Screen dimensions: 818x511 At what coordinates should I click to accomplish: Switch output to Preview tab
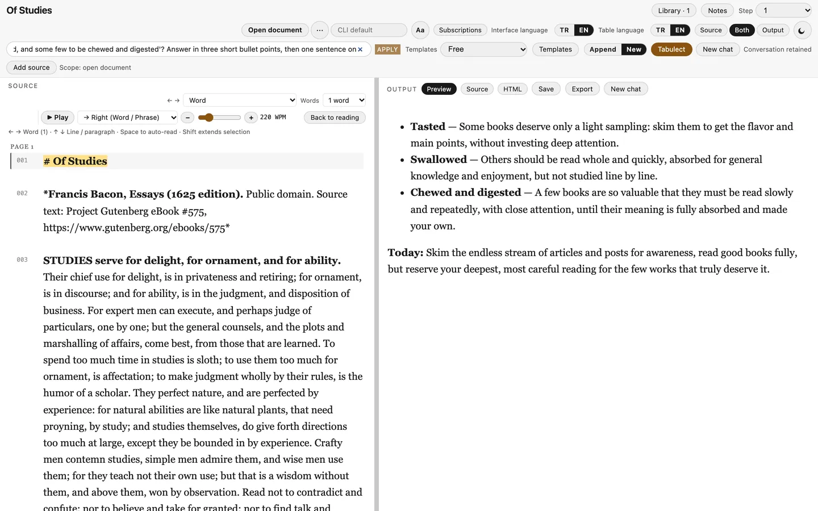tap(439, 89)
